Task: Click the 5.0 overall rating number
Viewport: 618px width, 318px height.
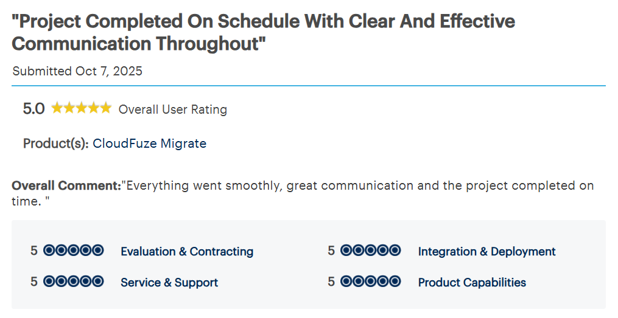Action: (x=33, y=109)
